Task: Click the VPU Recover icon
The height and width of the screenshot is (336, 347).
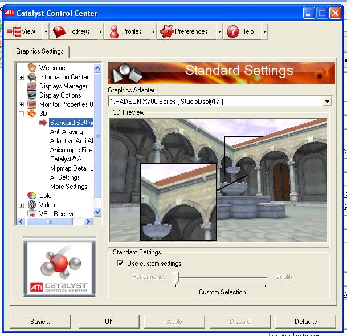Action: click(x=32, y=213)
